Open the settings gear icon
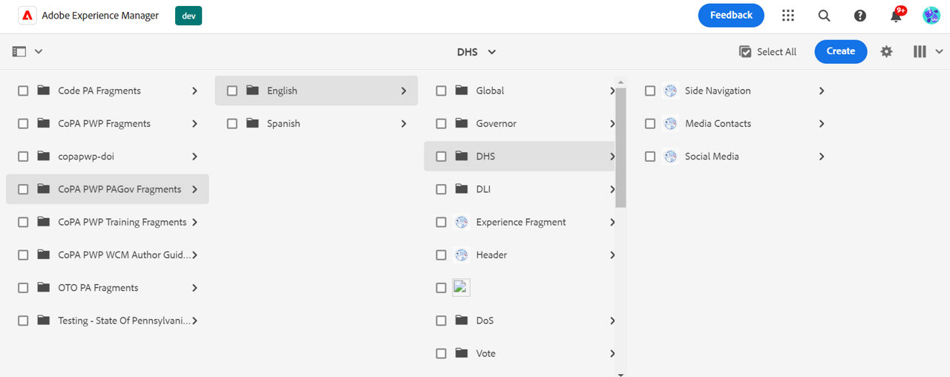The width and height of the screenshot is (950, 377). pyautogui.click(x=886, y=52)
